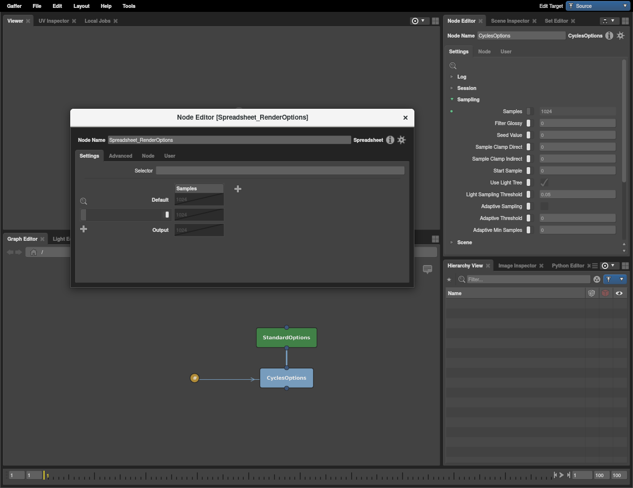This screenshot has width=633, height=488.
Task: Click the Hierarchy View Filter field
Action: tap(528, 279)
